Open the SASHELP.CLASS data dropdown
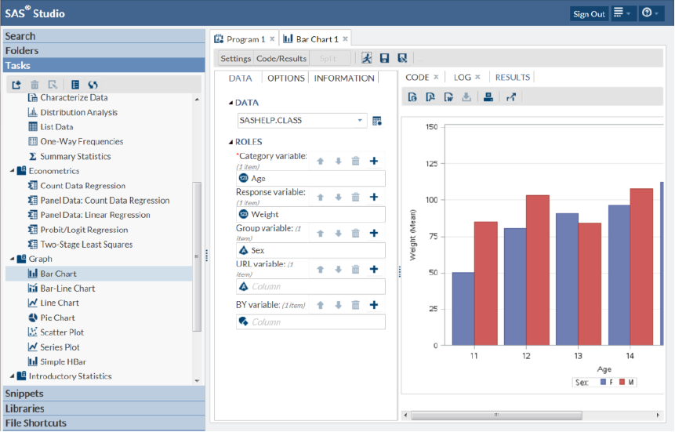The height and width of the screenshot is (432, 675). click(360, 121)
